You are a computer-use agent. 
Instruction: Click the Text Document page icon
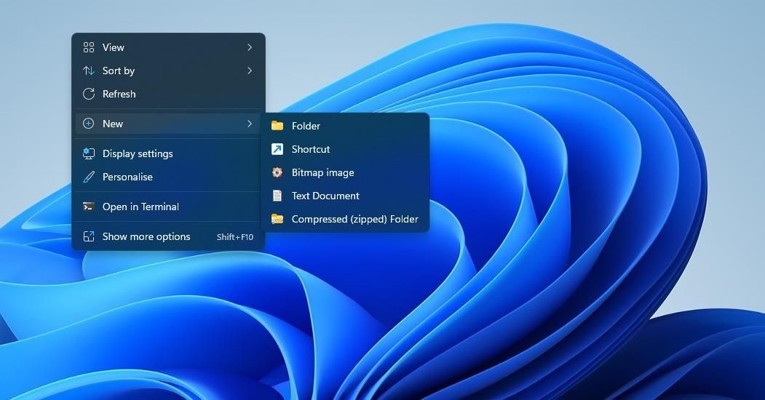pyautogui.click(x=277, y=196)
